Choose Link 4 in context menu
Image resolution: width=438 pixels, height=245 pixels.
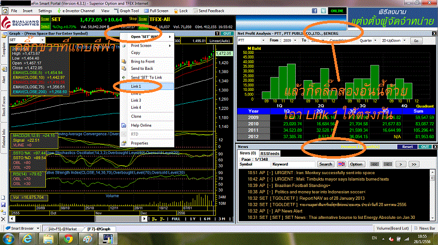tap(147, 107)
